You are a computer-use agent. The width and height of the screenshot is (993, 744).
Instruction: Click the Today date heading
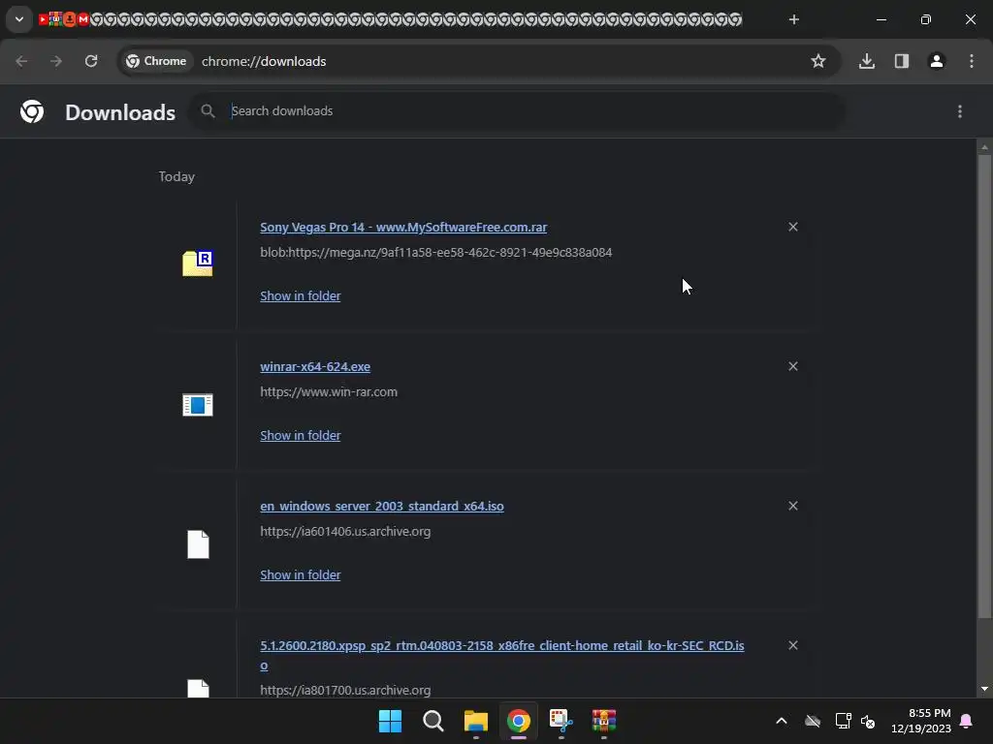[176, 176]
